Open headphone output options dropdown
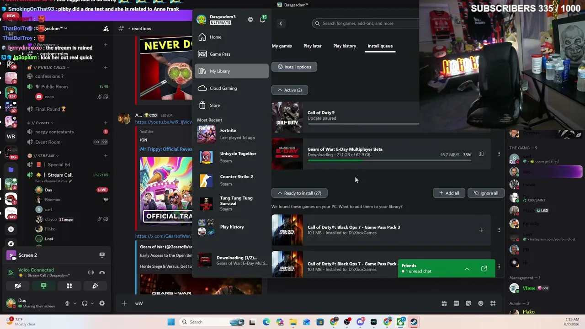The height and width of the screenshot is (329, 585). [x=92, y=303]
